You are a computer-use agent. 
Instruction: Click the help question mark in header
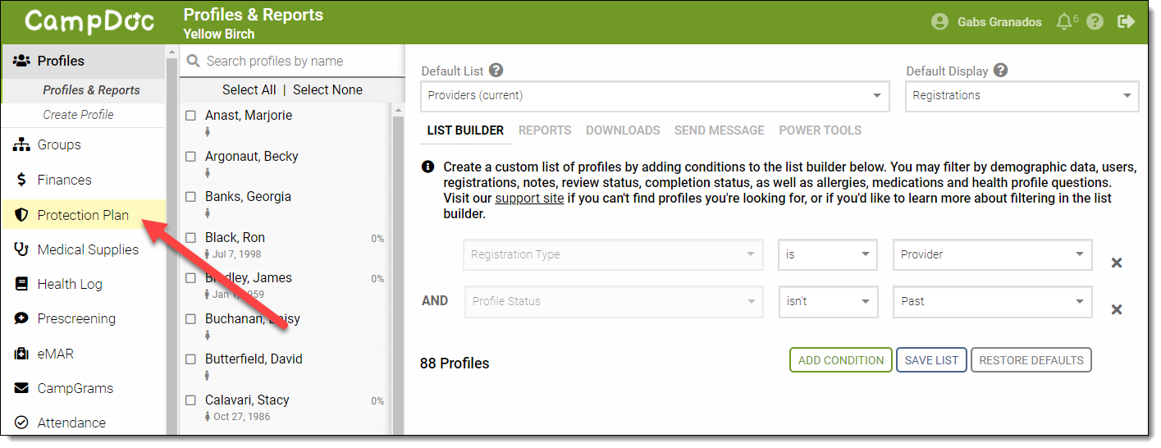pos(1095,22)
